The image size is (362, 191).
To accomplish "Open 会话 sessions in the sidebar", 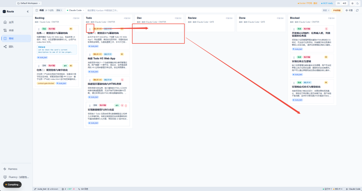I will point(16,30).
